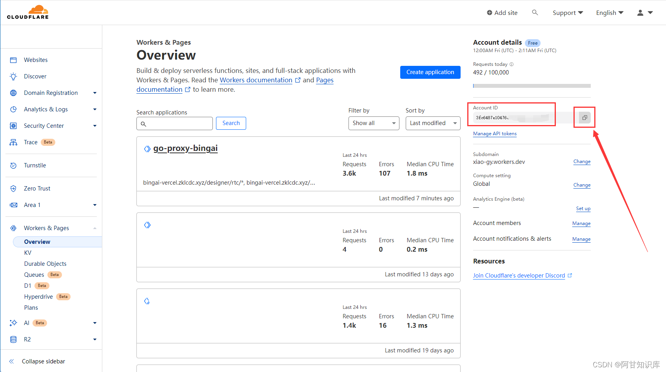Viewport: 666px width, 372px height.
Task: Click the R2 storage icon
Action: coord(13,339)
